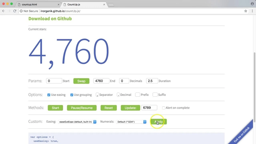Viewport: 256px width, 144px height.
Task: Click the End value field showing 4760
Action: coord(101,81)
